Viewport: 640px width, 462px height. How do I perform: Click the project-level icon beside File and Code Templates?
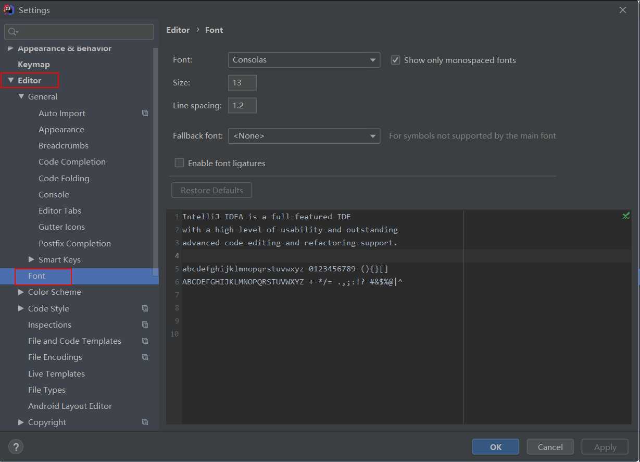145,341
